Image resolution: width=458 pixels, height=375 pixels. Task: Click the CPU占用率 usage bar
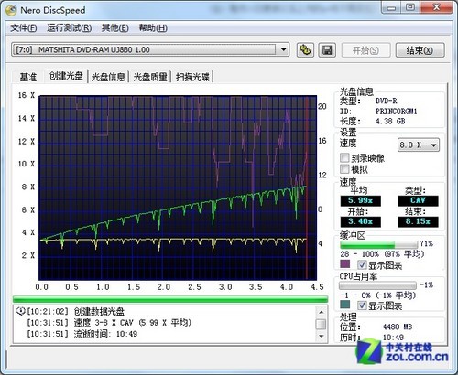377,285
